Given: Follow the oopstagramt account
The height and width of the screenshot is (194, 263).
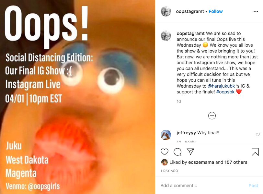Looking at the screenshot, I should [x=215, y=11].
